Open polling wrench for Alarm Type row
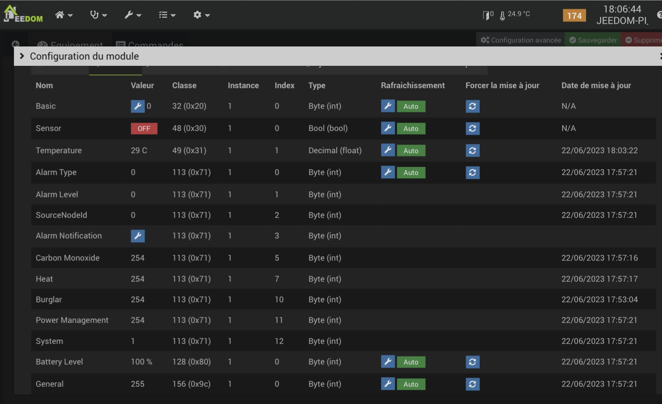 point(388,173)
